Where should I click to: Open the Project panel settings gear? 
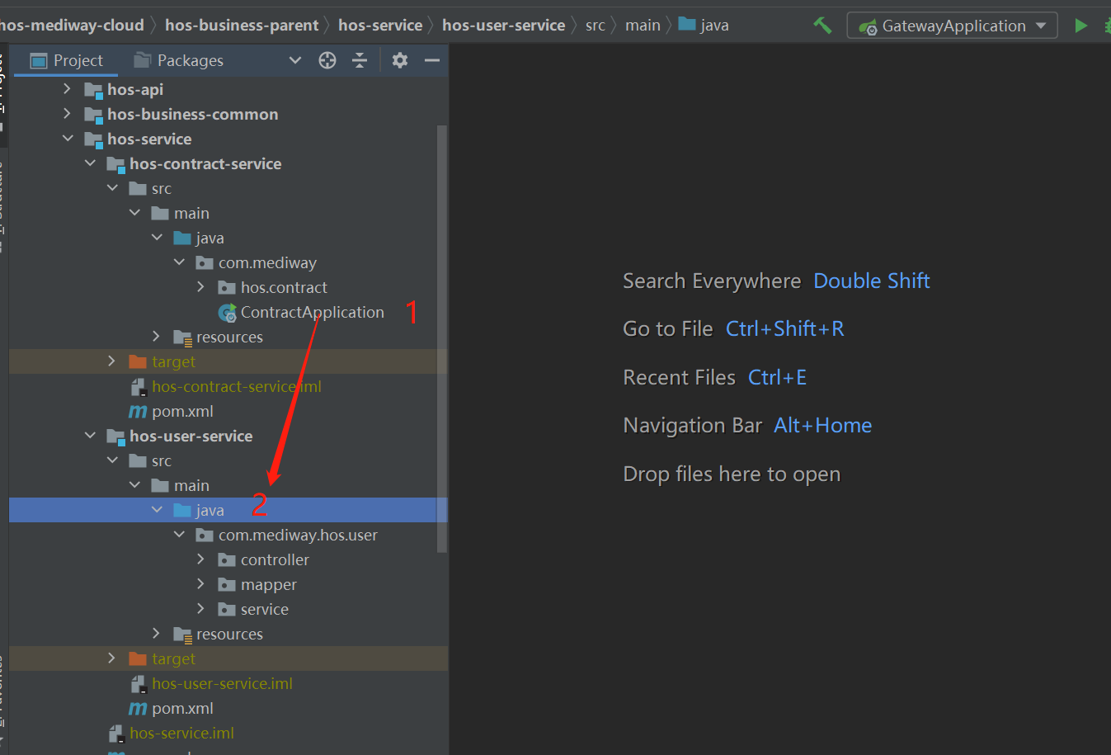click(400, 60)
